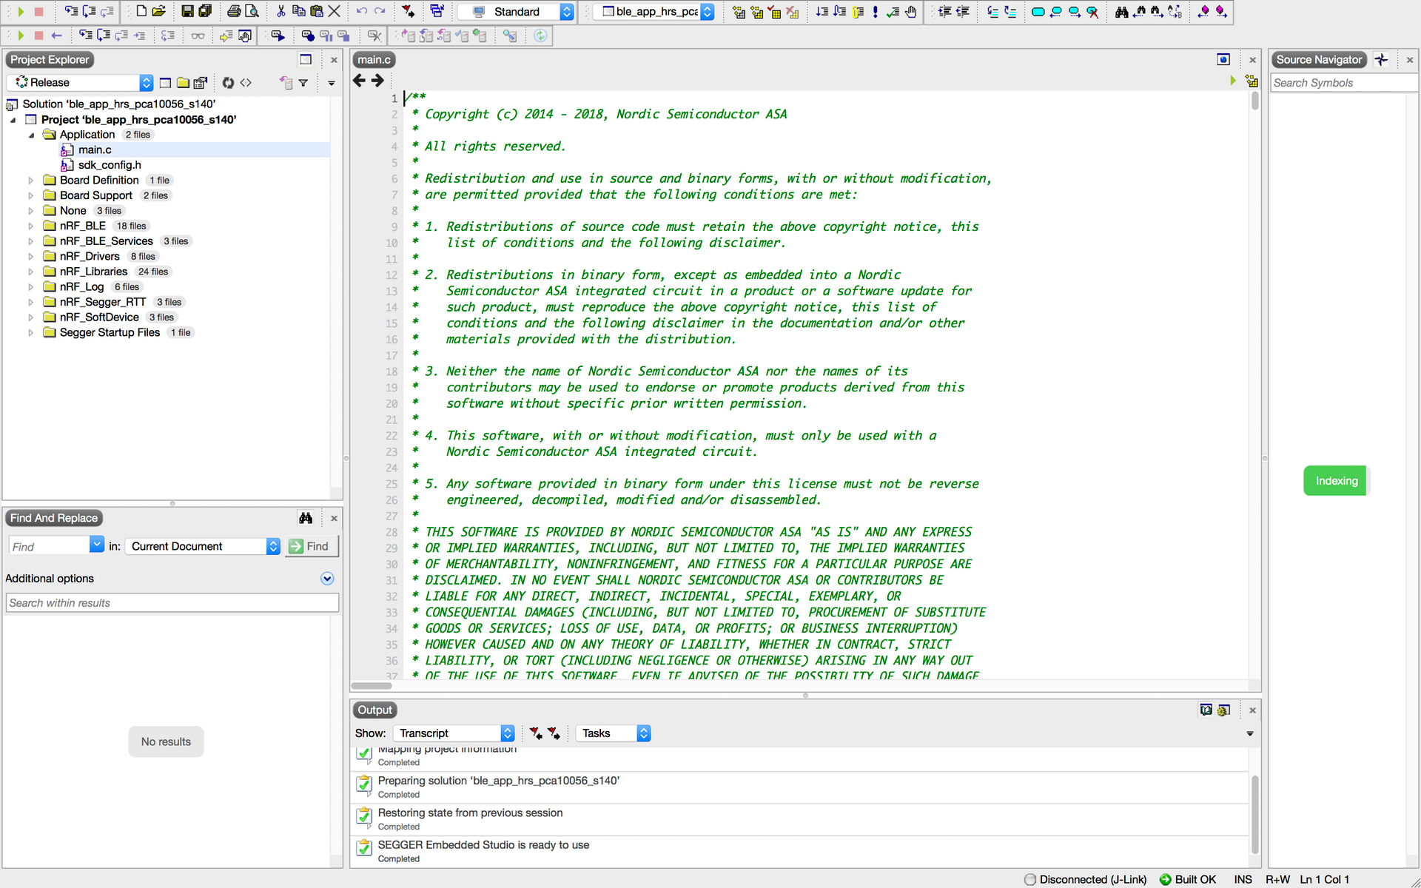Switch to the main.c editor tab
The height and width of the screenshot is (888, 1421).
(x=374, y=59)
